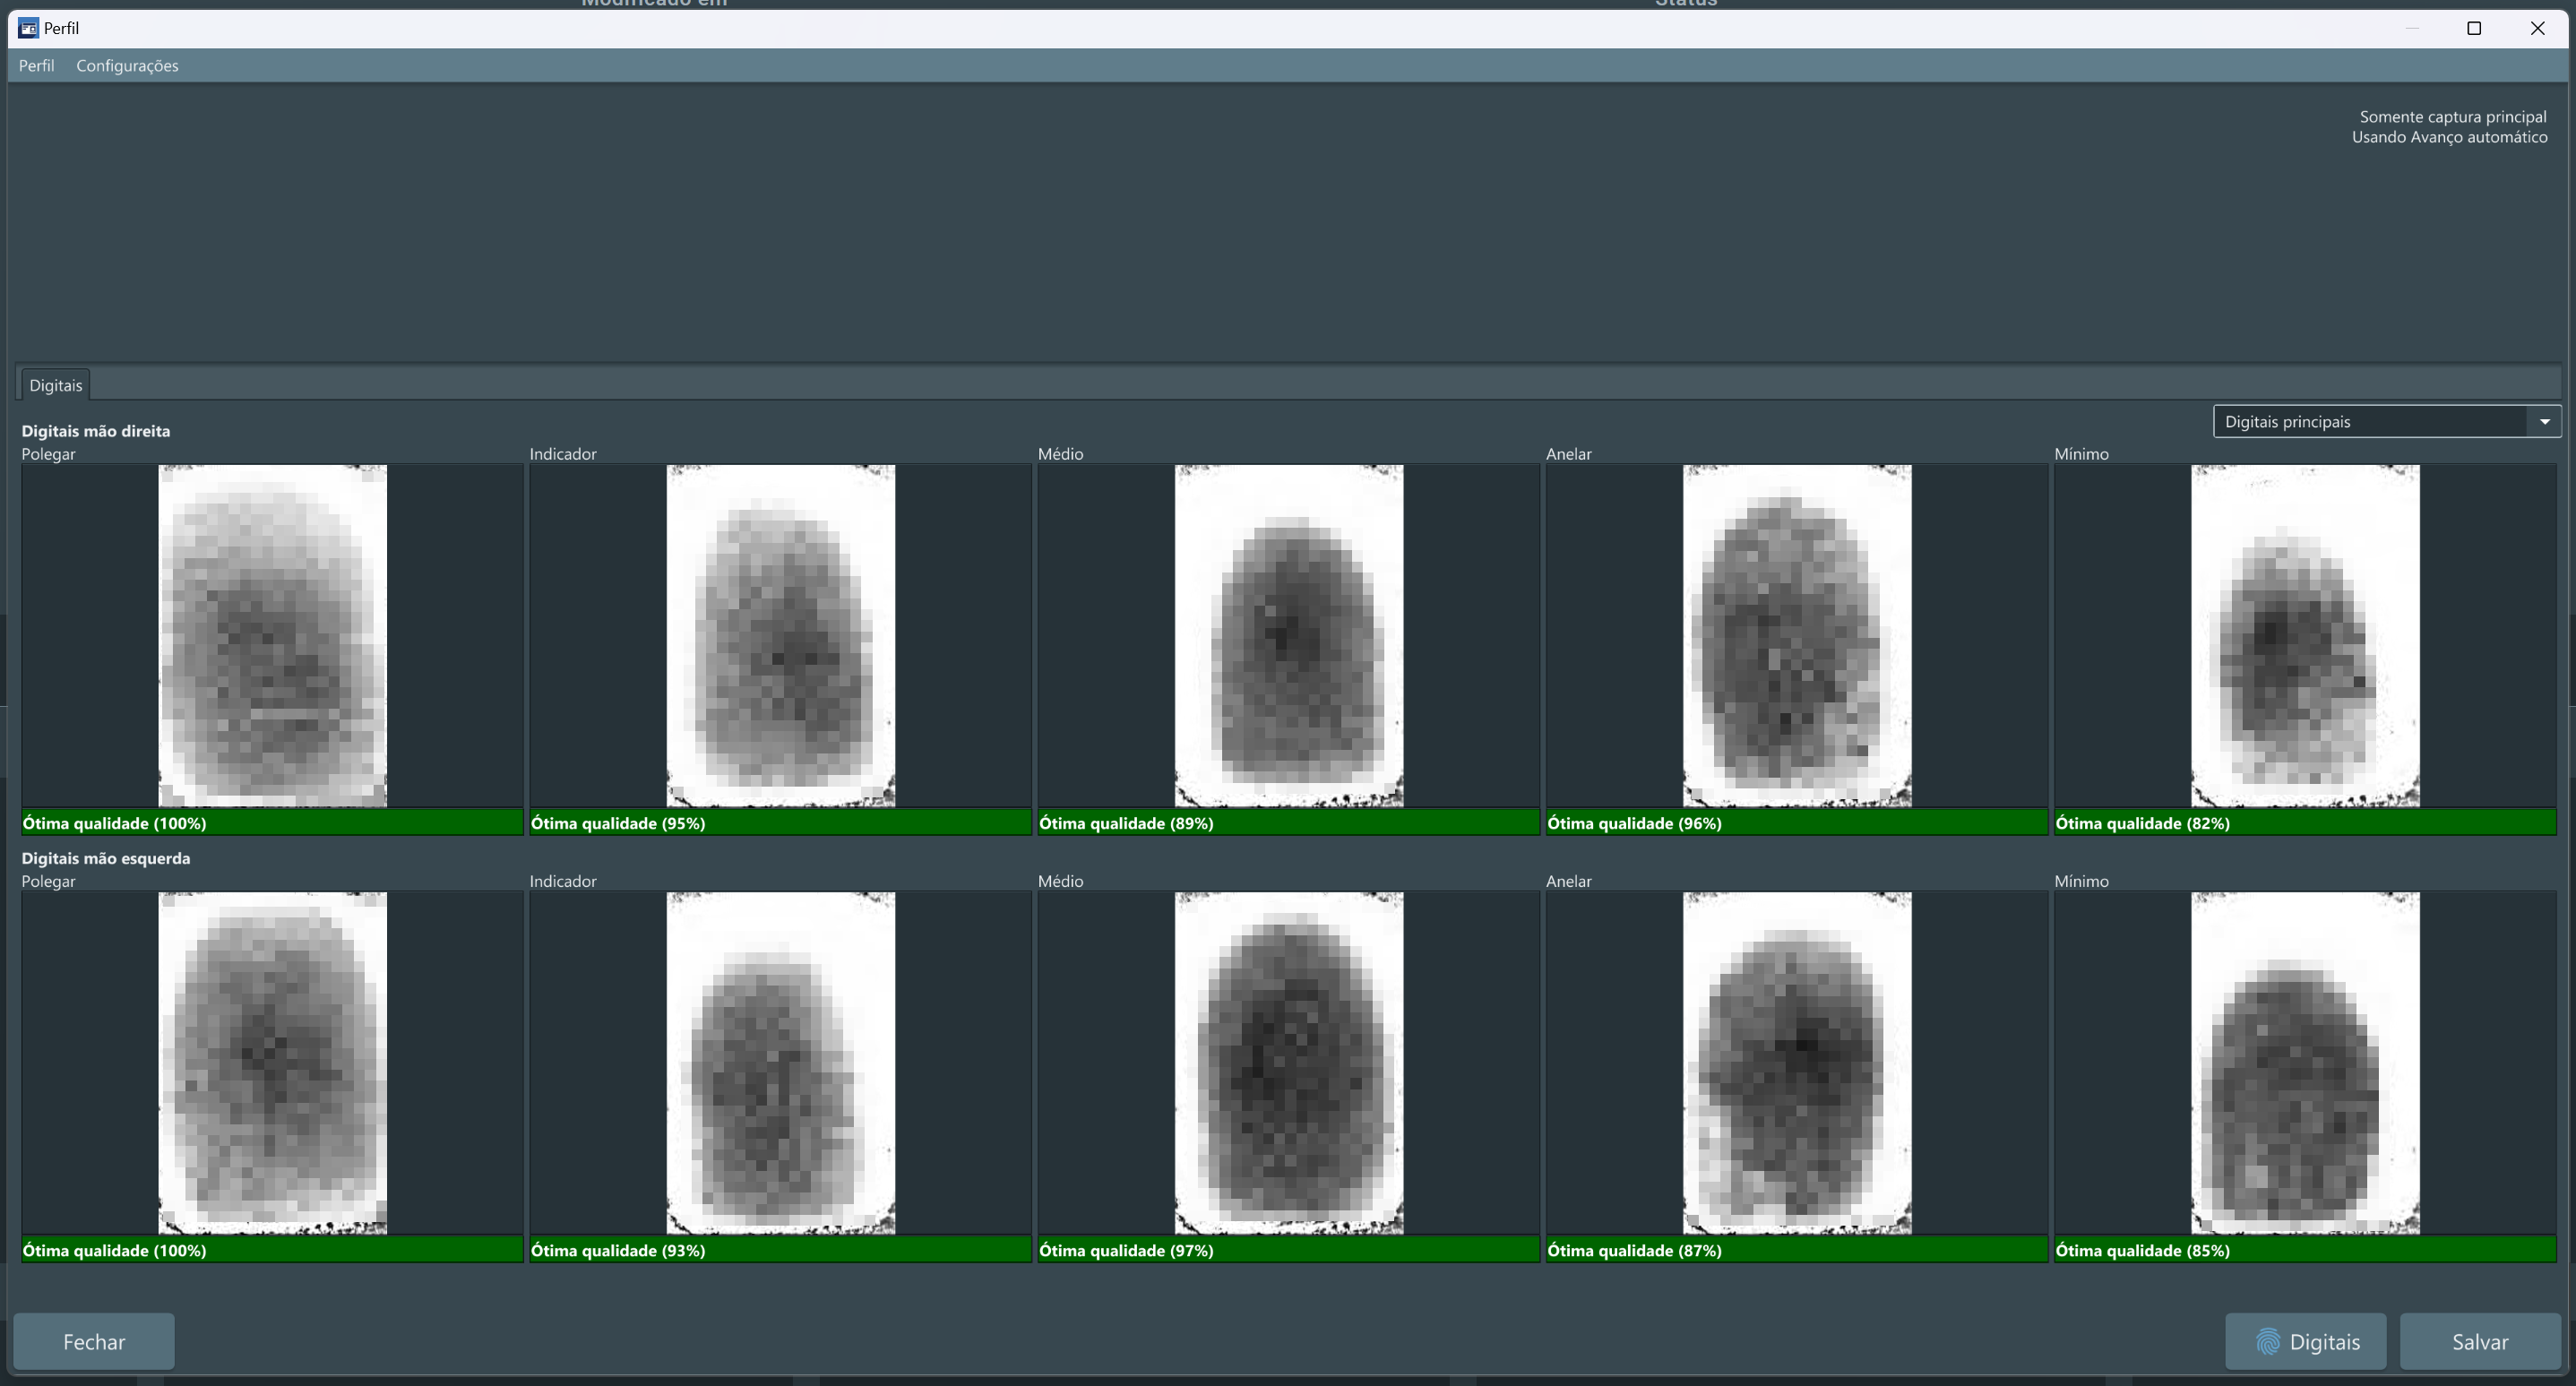Click the Perfil window app icon

point(28,28)
